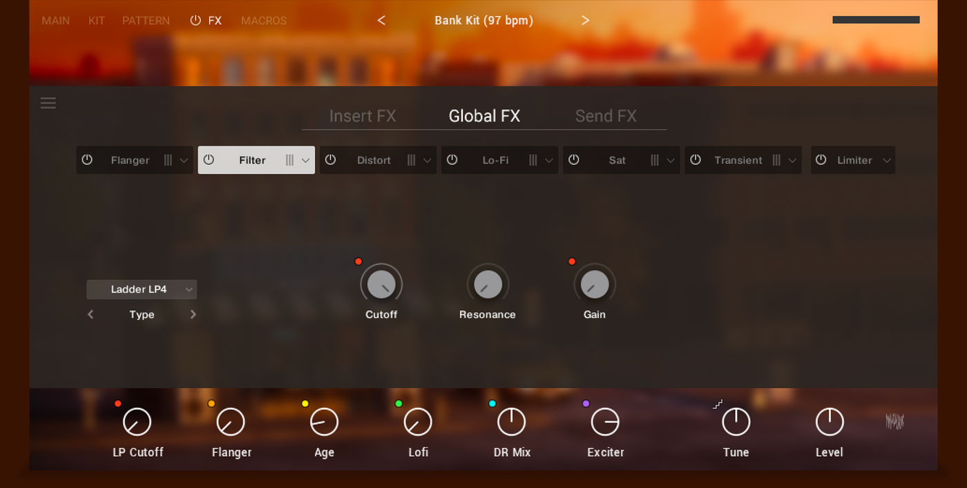Open the MACROS page
This screenshot has width=967, height=488.
pyautogui.click(x=264, y=21)
